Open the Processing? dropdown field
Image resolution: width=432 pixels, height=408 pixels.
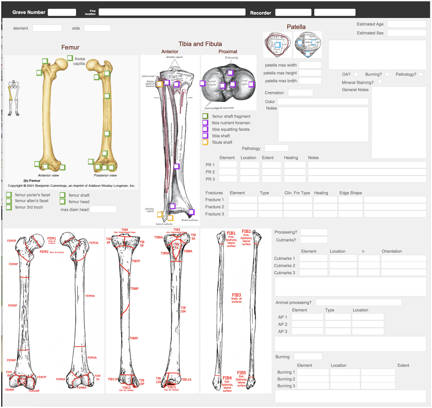tap(314, 232)
